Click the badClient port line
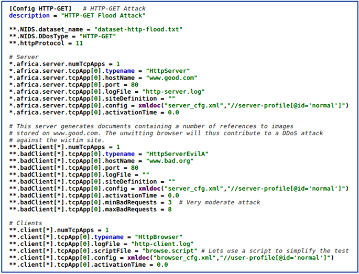Image resolution: width=359 pixels, height=274 pixels. 74,168
